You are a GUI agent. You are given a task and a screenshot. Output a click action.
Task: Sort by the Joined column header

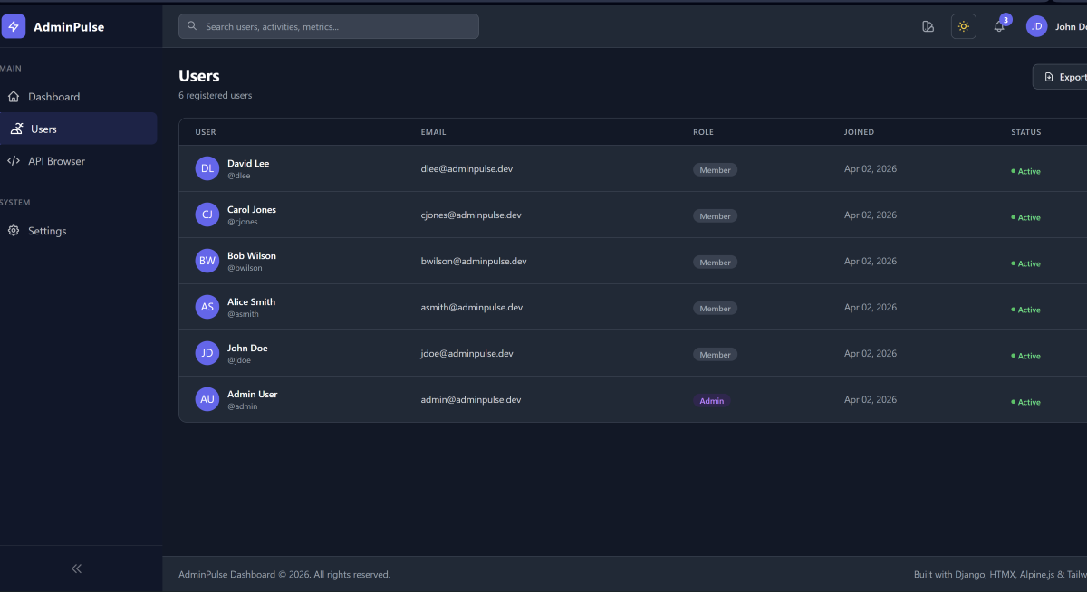coord(859,132)
